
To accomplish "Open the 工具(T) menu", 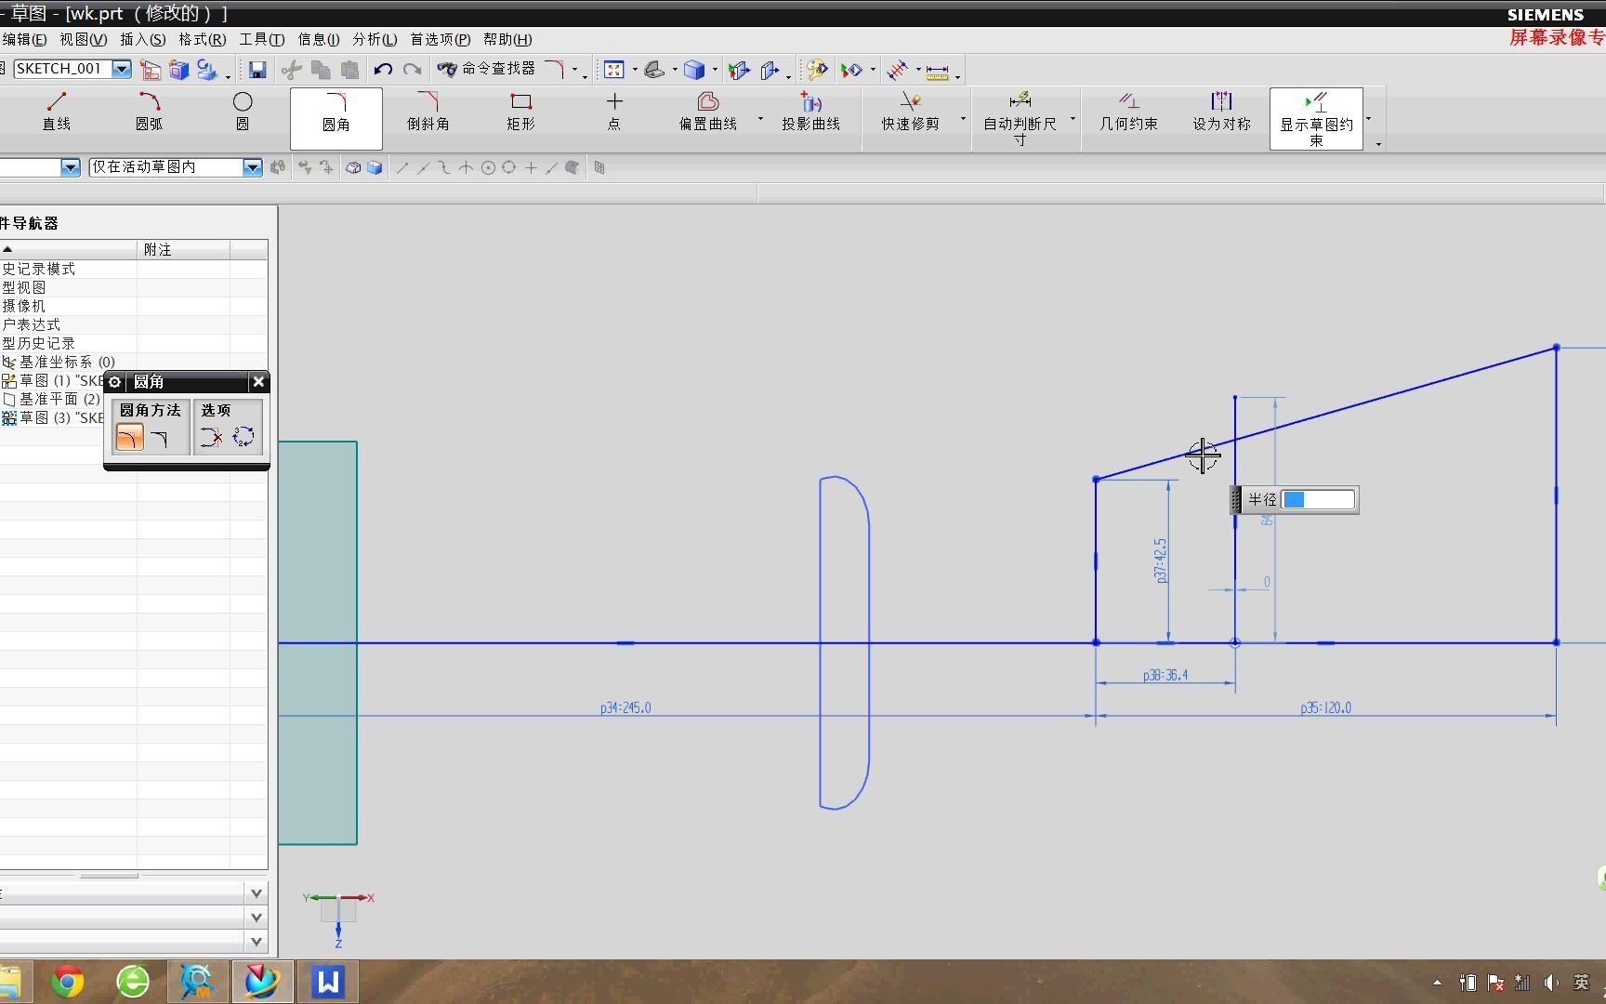I will (x=262, y=39).
